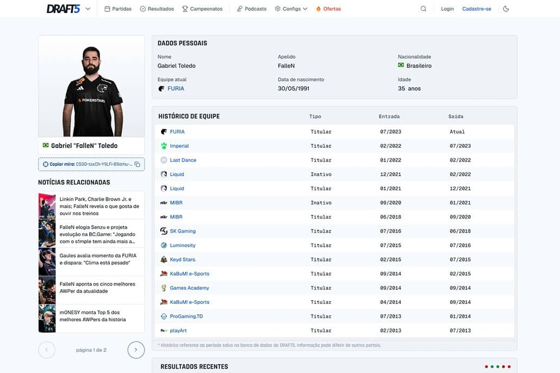Screen dimensions: 560x373
Task: Expand the dropdown arrow next to DRAFT5 logo
Action: [88, 9]
